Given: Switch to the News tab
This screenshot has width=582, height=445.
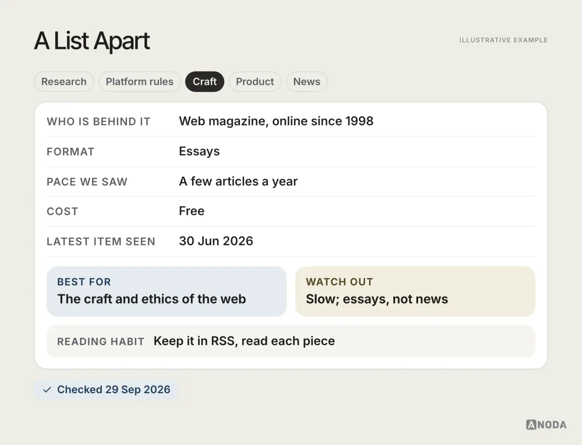Looking at the screenshot, I should [x=307, y=82].
